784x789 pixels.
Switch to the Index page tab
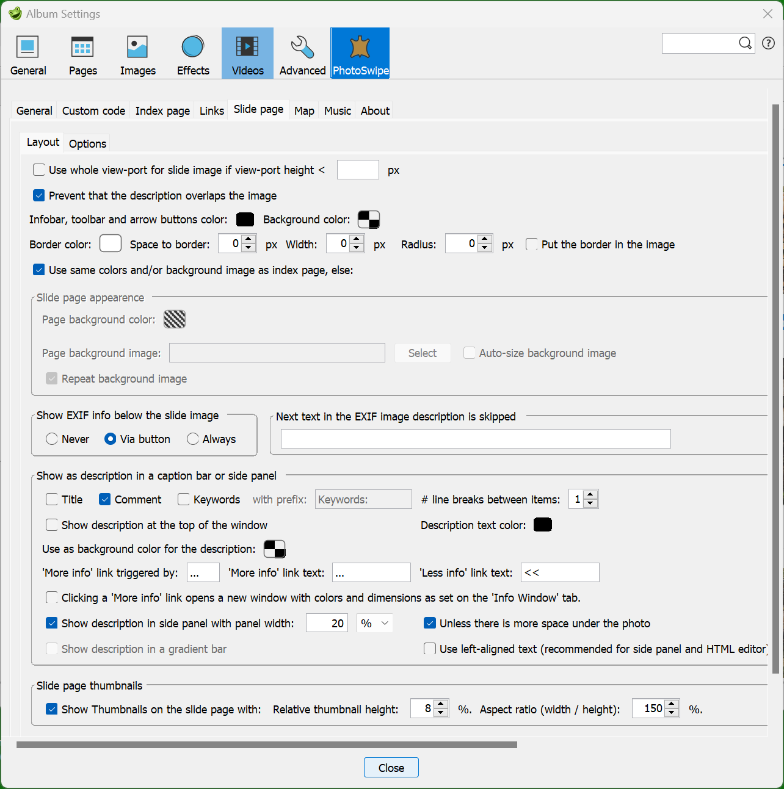pyautogui.click(x=162, y=111)
